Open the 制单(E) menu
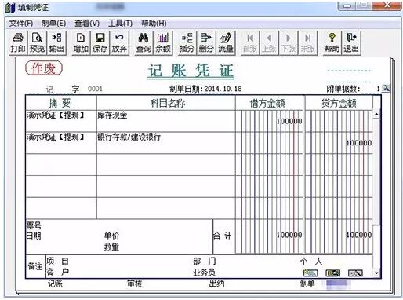Image resolution: width=403 pixels, height=300 pixels. coord(53,24)
